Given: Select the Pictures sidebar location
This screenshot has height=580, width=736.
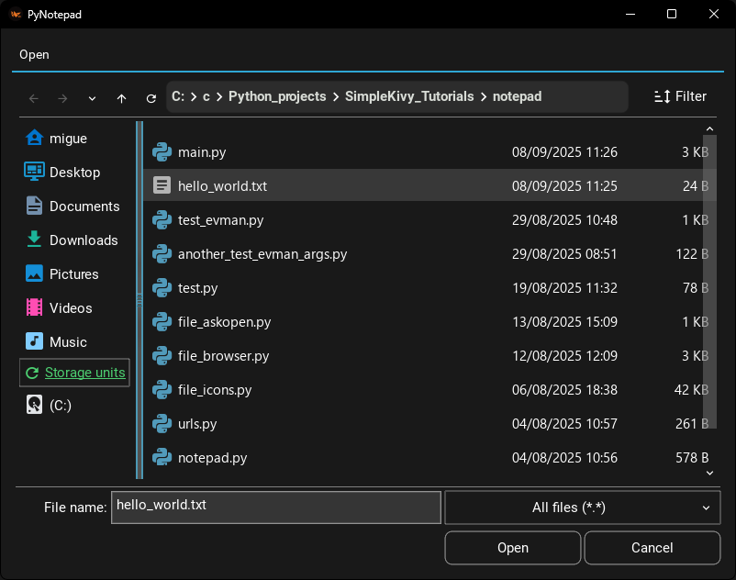Looking at the screenshot, I should (x=73, y=274).
